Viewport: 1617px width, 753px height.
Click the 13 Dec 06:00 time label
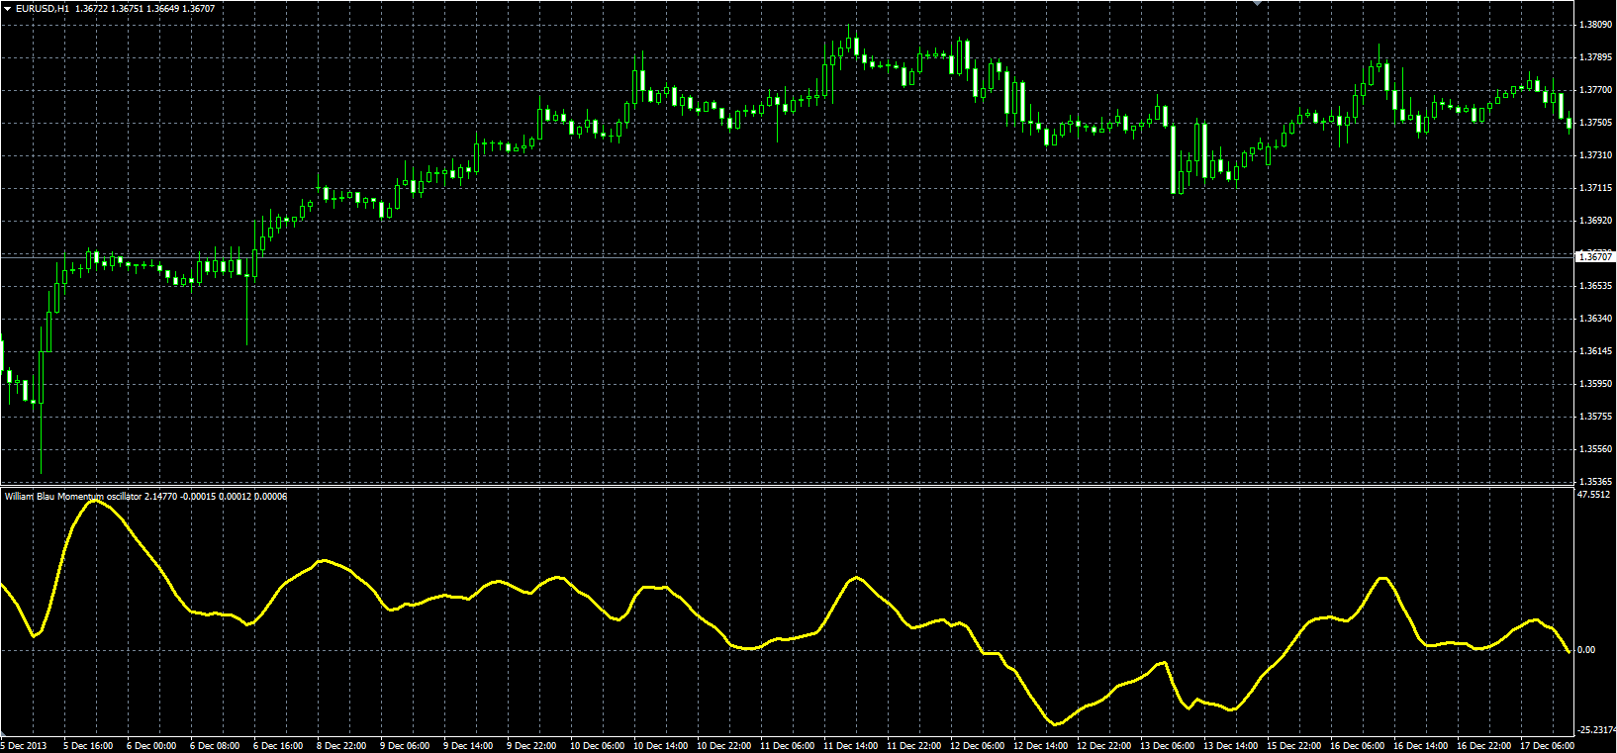(1168, 746)
